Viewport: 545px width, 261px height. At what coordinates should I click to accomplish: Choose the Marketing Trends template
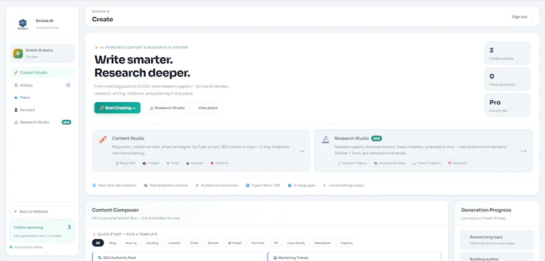click(354, 257)
